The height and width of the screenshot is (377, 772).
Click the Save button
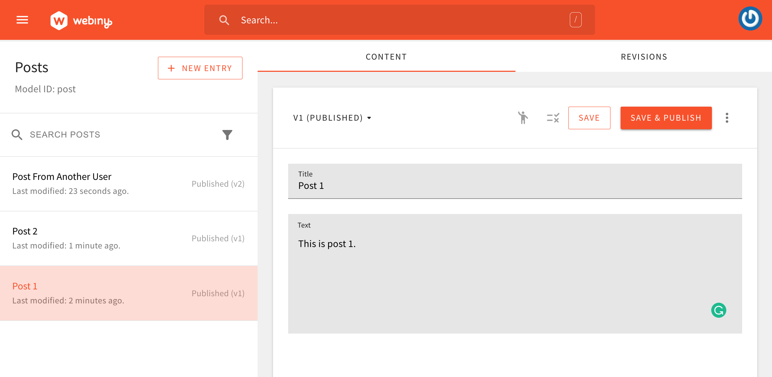(x=589, y=118)
